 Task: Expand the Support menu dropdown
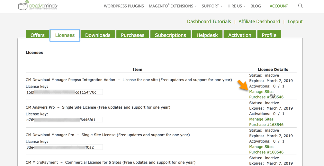(212, 6)
